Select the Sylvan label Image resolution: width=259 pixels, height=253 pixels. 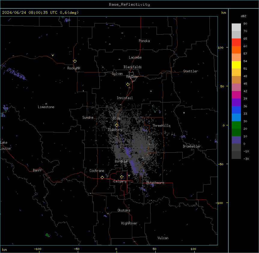tap(117, 74)
